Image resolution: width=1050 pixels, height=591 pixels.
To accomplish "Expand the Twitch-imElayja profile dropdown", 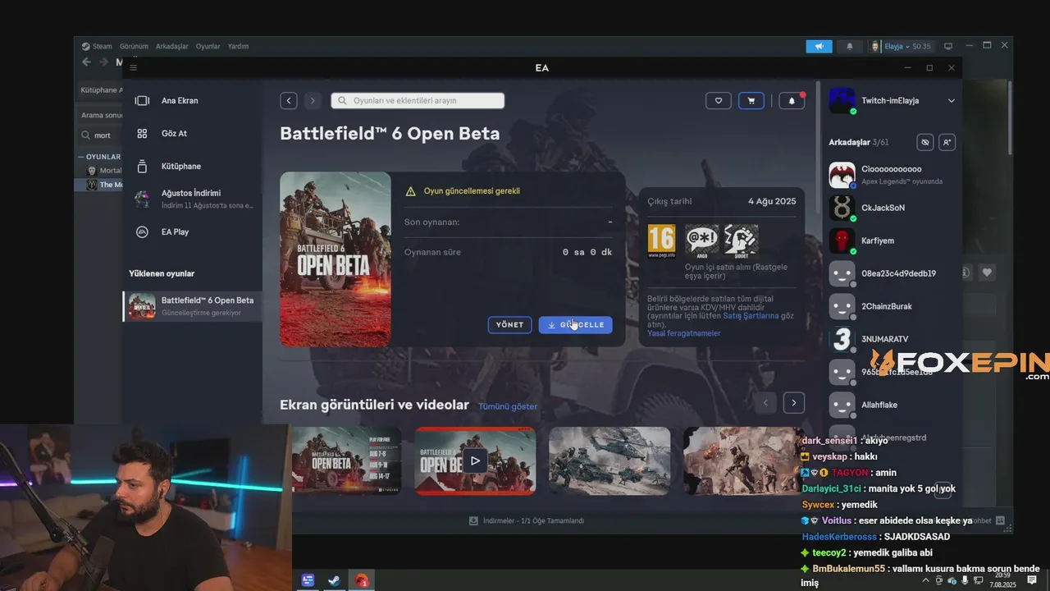I will 952,100.
